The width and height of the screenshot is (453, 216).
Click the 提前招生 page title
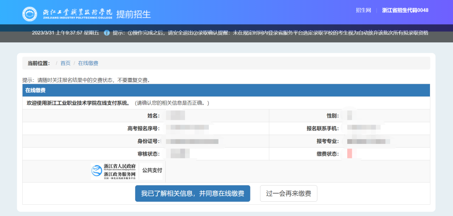point(133,14)
